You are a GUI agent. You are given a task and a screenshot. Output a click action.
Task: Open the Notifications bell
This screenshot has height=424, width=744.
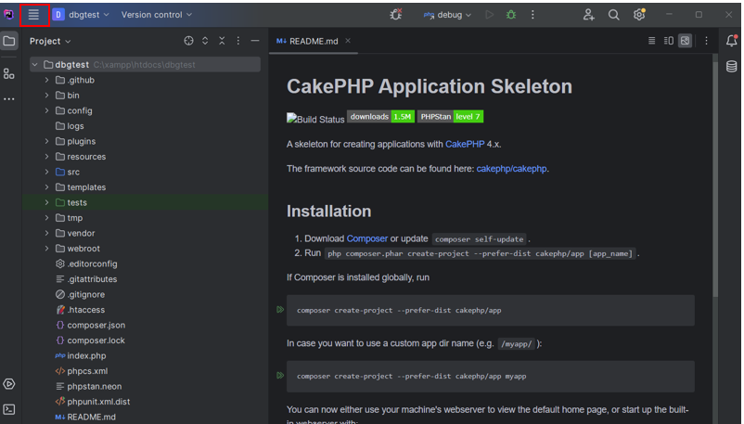tap(731, 41)
